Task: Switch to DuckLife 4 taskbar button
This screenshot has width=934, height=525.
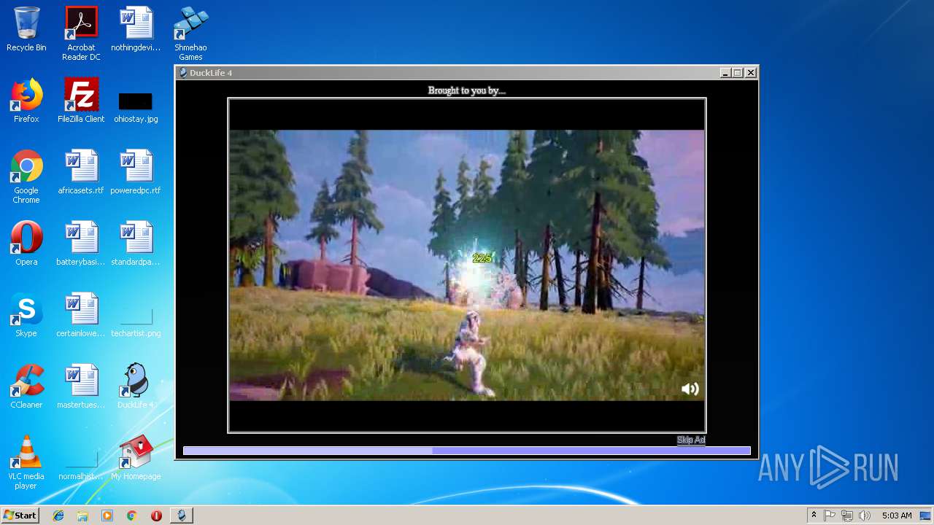Action: click(182, 516)
